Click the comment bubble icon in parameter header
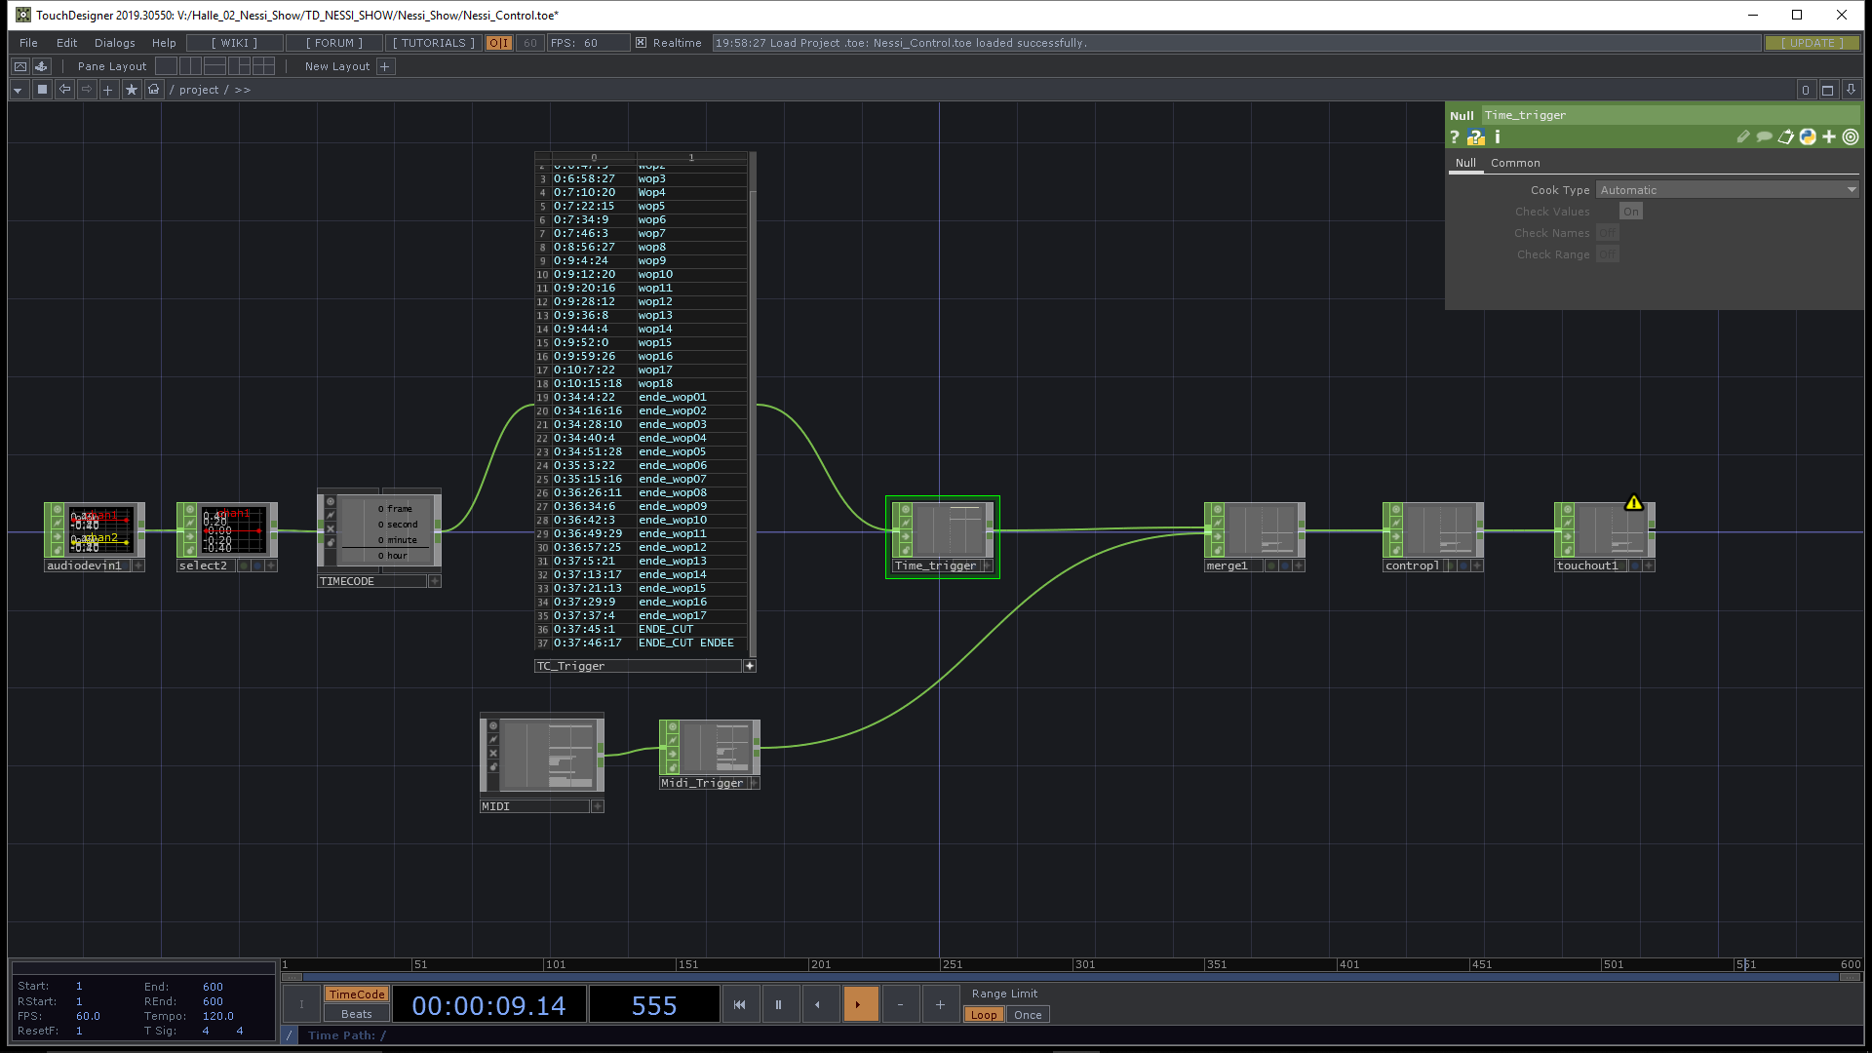Screen dimensions: 1872x1053 [1764, 137]
